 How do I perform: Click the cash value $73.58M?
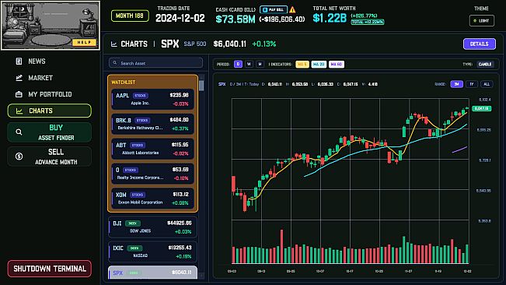tap(236, 19)
